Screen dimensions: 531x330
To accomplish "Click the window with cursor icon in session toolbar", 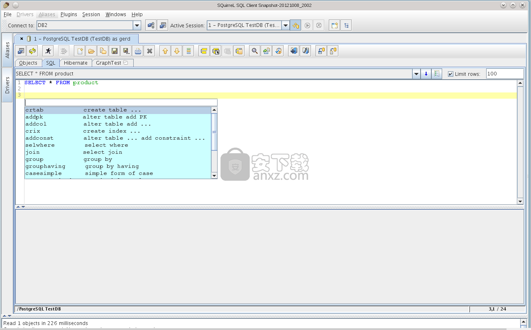I will 215,51.
